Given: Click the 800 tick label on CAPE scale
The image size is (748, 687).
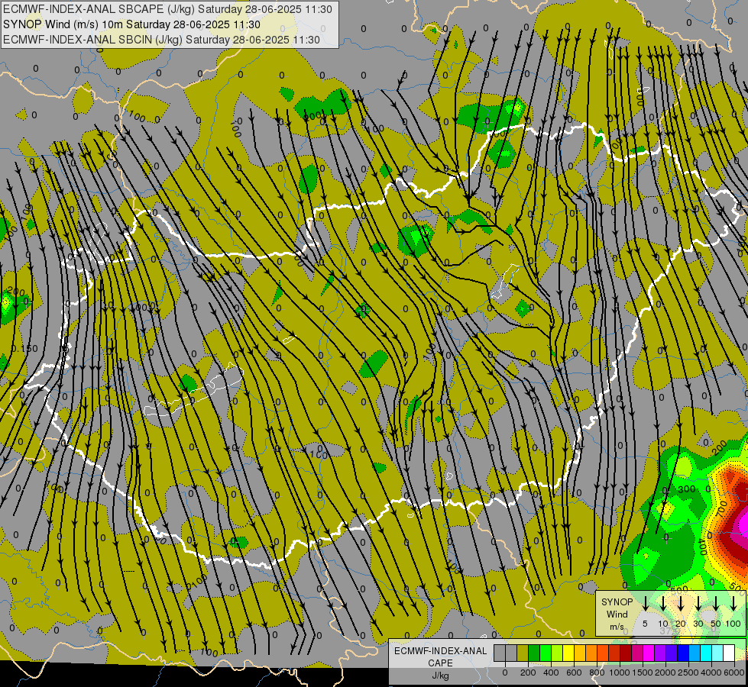Looking at the screenshot, I should click(597, 672).
